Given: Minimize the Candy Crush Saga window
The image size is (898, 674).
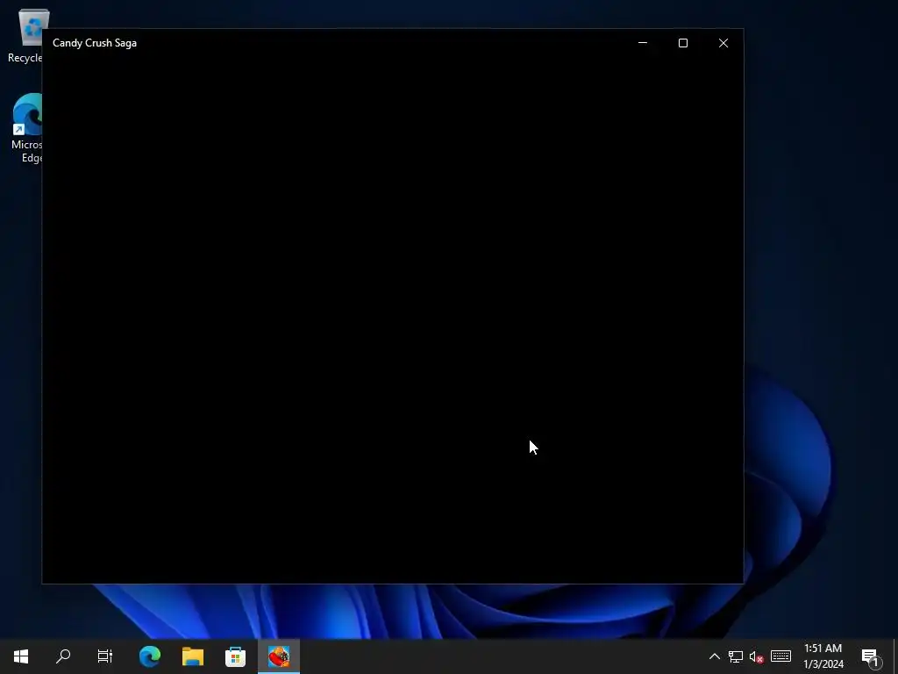Looking at the screenshot, I should coord(643,43).
